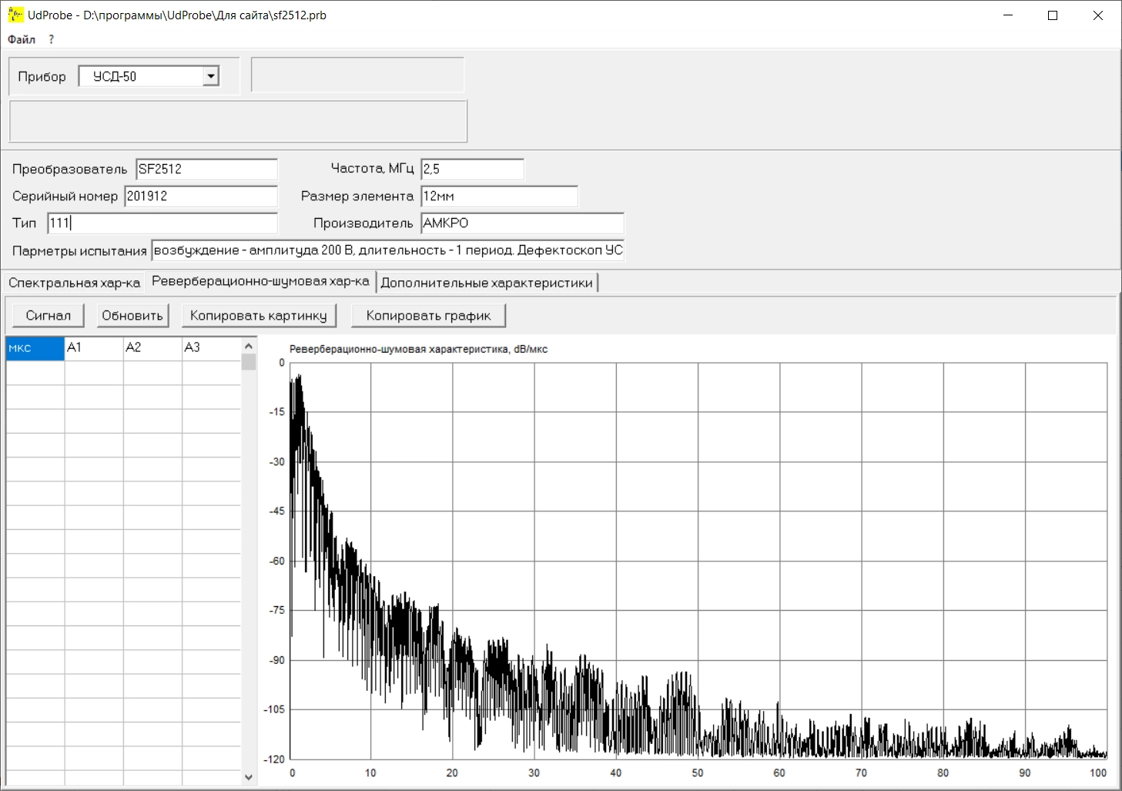Expand the Прибор device dropdown
This screenshot has height=791, width=1122.
210,76
